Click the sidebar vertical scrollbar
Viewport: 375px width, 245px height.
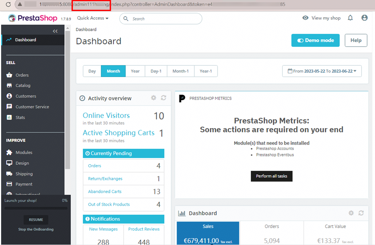click(x=68, y=100)
